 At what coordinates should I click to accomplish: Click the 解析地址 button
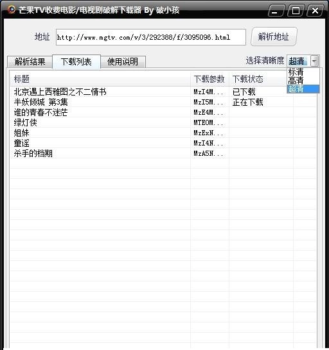(x=274, y=37)
